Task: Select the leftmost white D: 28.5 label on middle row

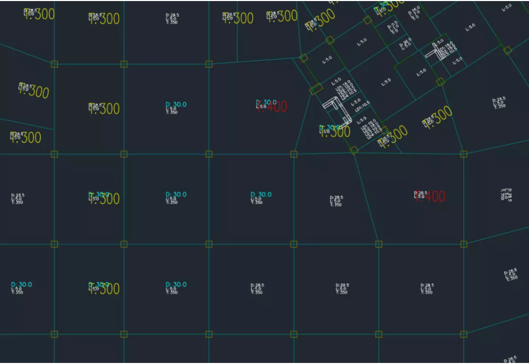Action: 17,198
